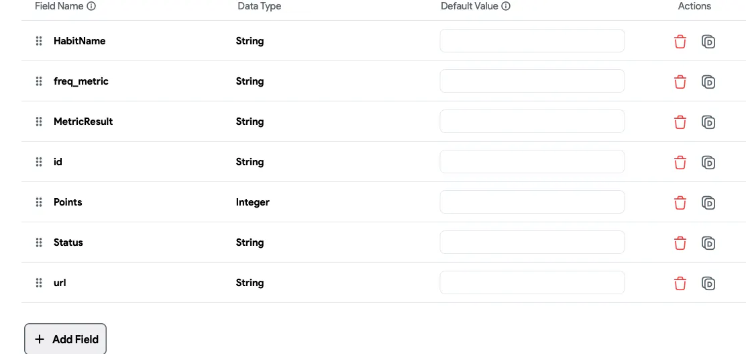Delete the HabitName field

pyautogui.click(x=680, y=42)
